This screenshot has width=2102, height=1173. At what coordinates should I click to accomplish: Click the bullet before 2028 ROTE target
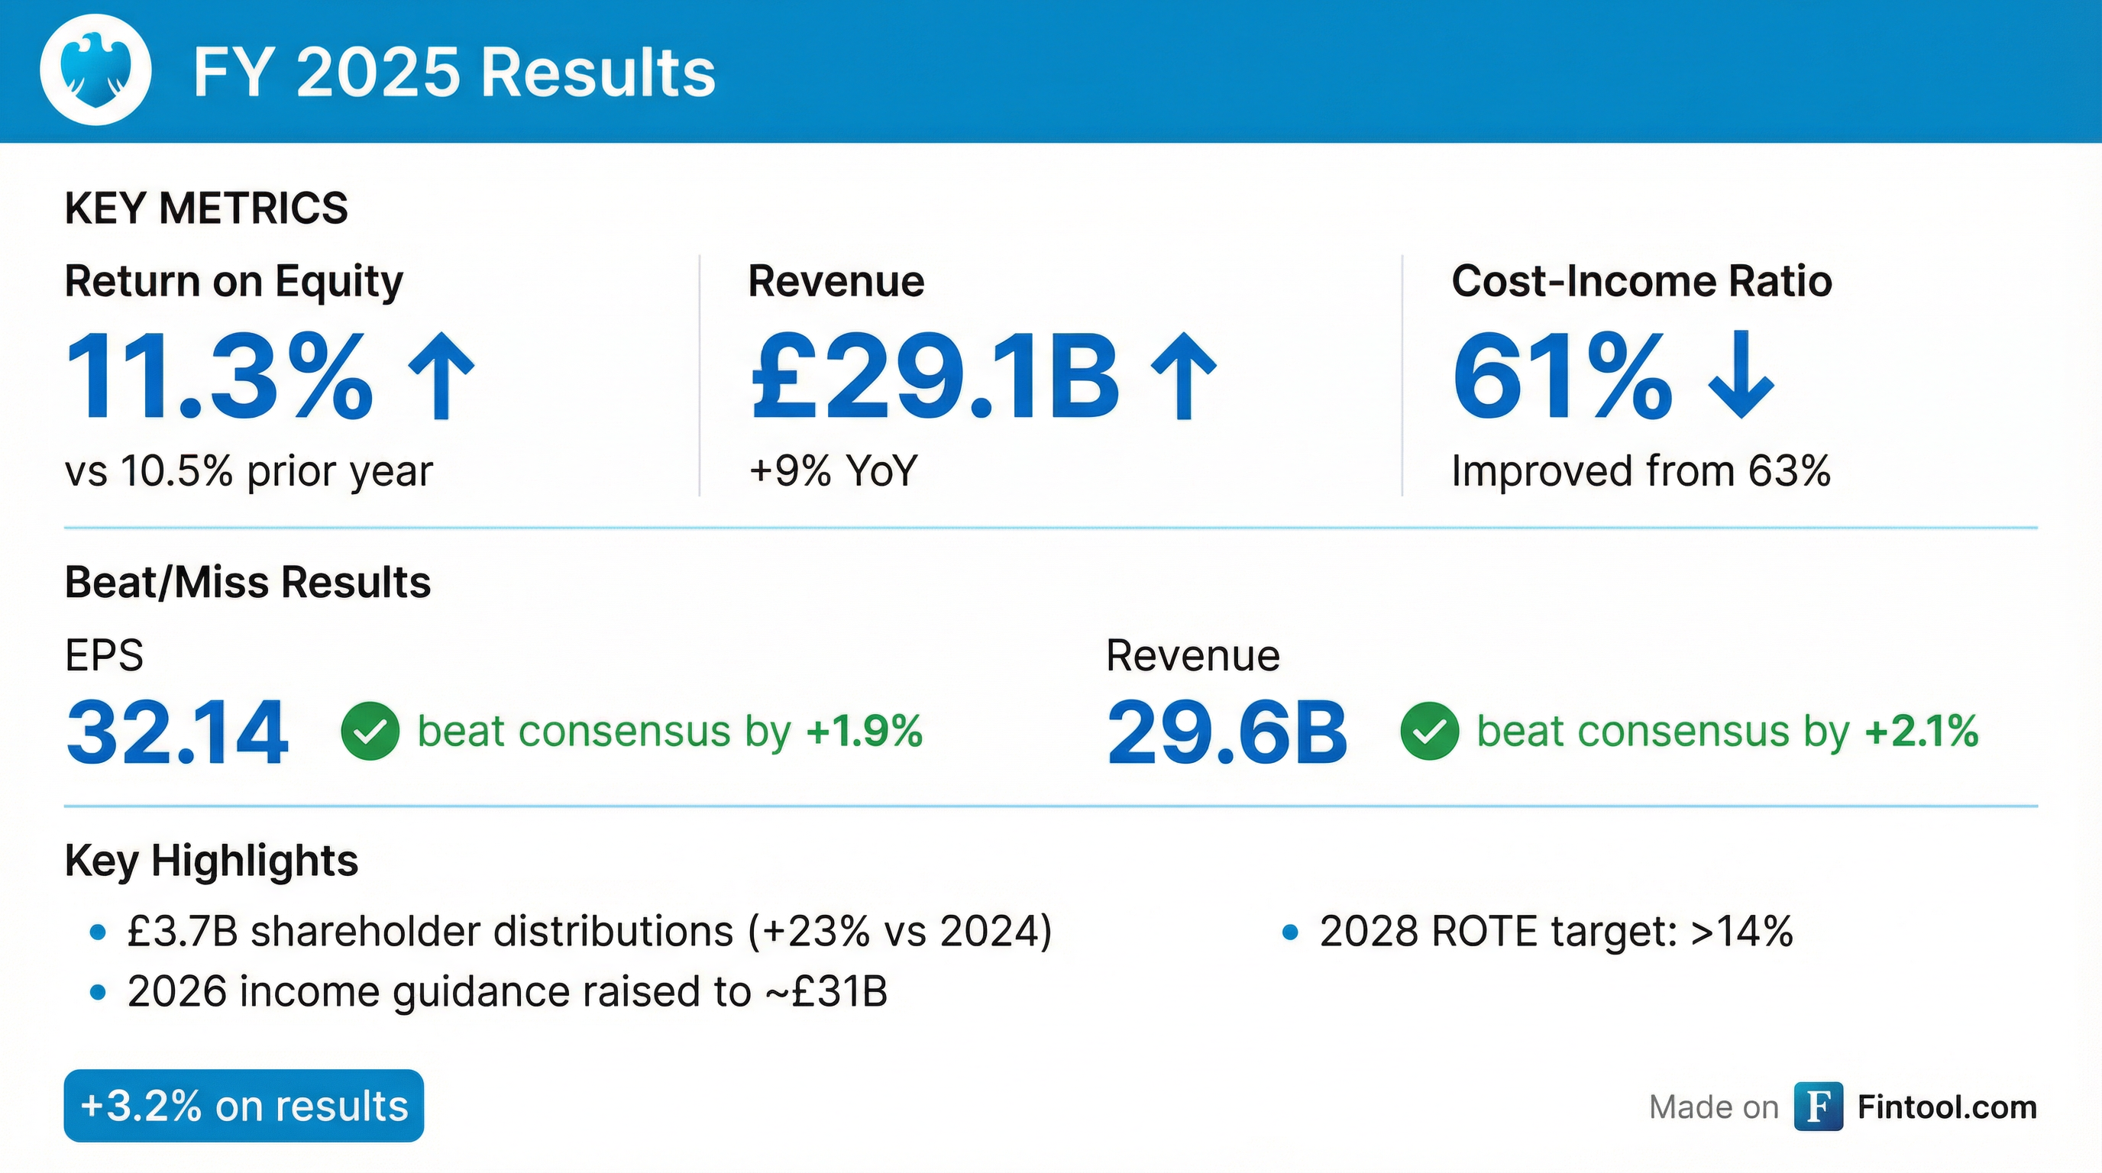(x=1290, y=932)
